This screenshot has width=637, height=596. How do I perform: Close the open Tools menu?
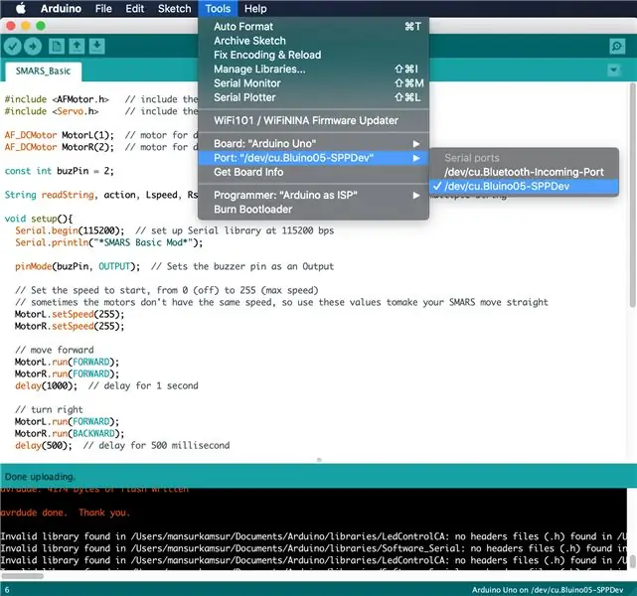pyautogui.click(x=218, y=9)
